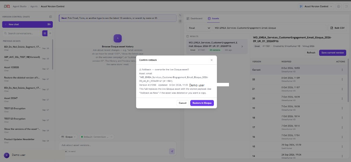Open actions menu for version 15
Viewport: 351px width, 162px height.
(342, 146)
